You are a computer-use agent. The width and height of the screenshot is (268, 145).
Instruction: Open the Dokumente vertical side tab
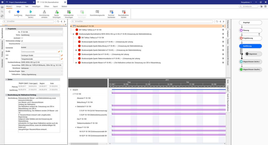click(x=228, y=24)
